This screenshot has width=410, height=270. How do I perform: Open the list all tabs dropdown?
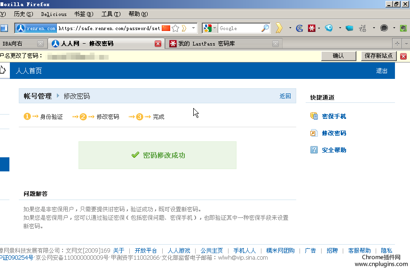coord(406,44)
